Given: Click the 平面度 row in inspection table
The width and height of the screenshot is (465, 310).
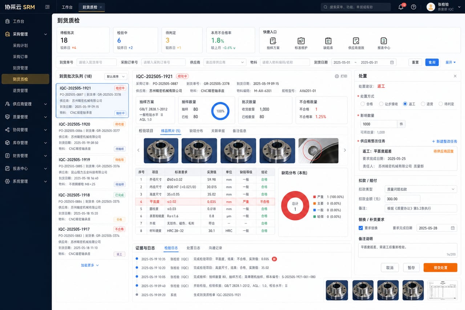Looking at the screenshot, I should [205, 202].
